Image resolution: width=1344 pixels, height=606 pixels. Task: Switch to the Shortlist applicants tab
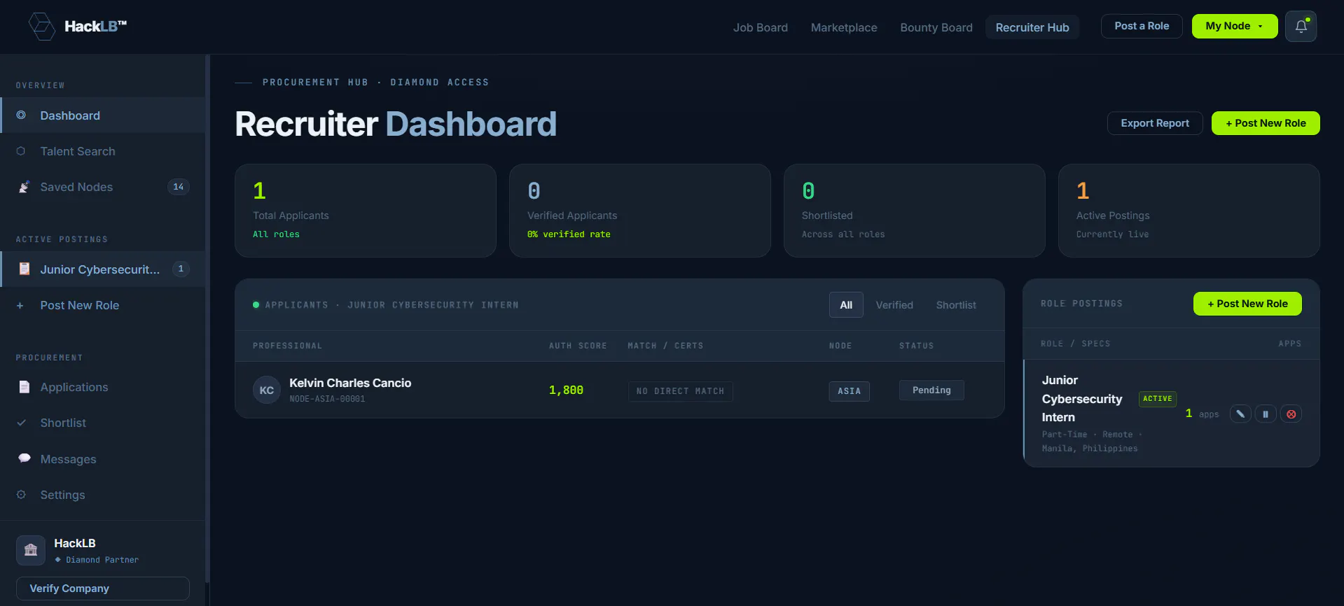pyautogui.click(x=956, y=304)
